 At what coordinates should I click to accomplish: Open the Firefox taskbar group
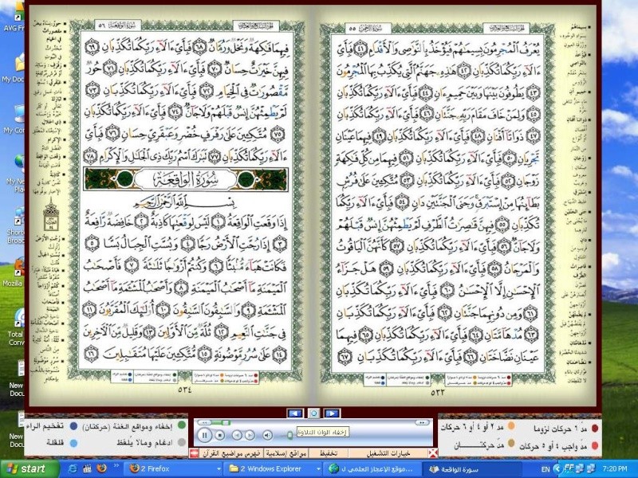[x=173, y=468]
